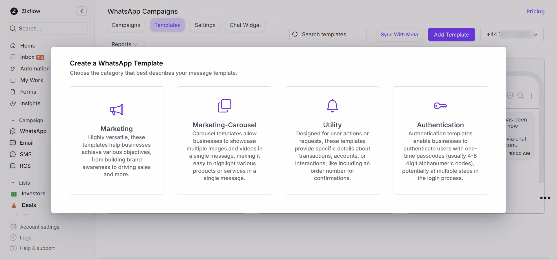Screen dimensions: 557x260
Task: Click the Investors list icon
Action: point(14,194)
